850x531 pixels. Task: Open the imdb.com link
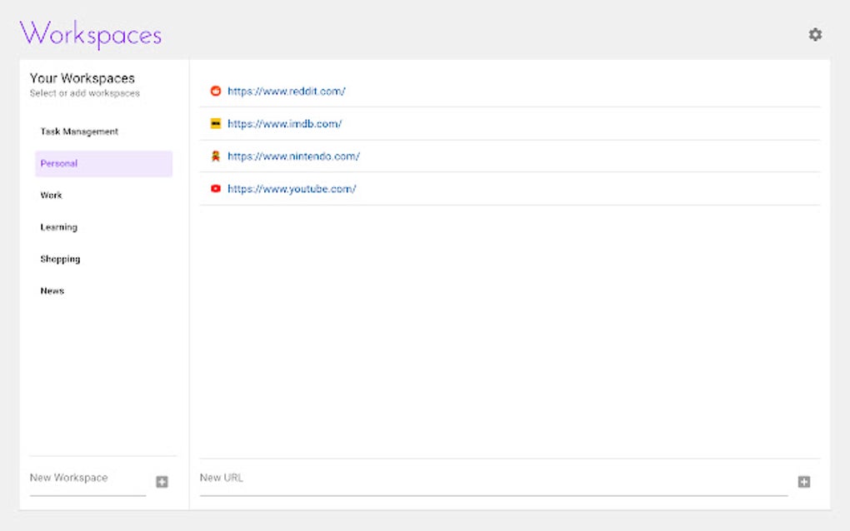point(282,123)
